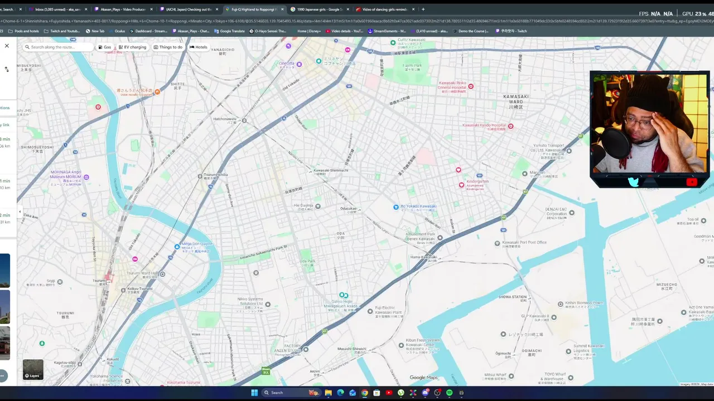Select the Gas filter chip

click(x=105, y=47)
